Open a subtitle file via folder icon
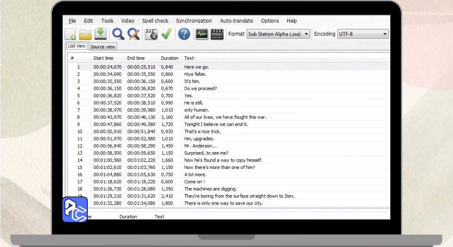 coord(85,34)
